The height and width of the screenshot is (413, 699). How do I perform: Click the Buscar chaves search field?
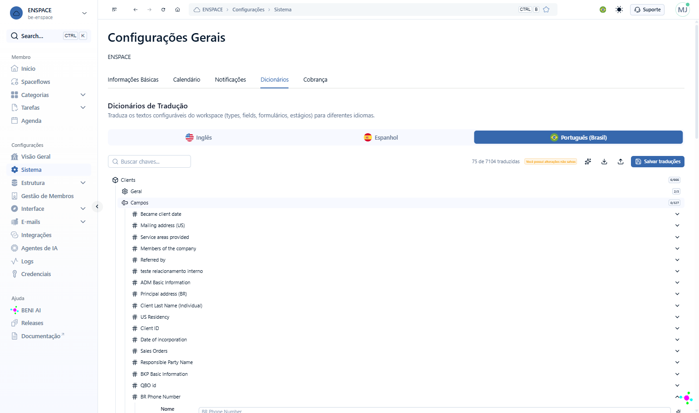149,161
